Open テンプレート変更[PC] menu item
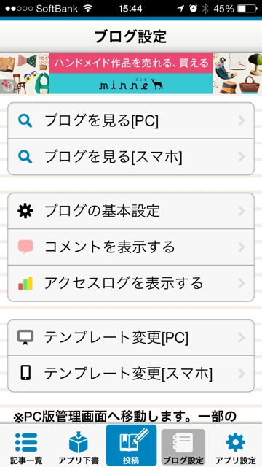This screenshot has height=467, width=262. coord(131,337)
